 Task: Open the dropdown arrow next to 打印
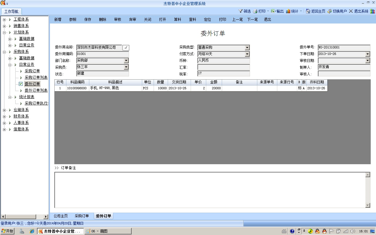pos(268,11)
